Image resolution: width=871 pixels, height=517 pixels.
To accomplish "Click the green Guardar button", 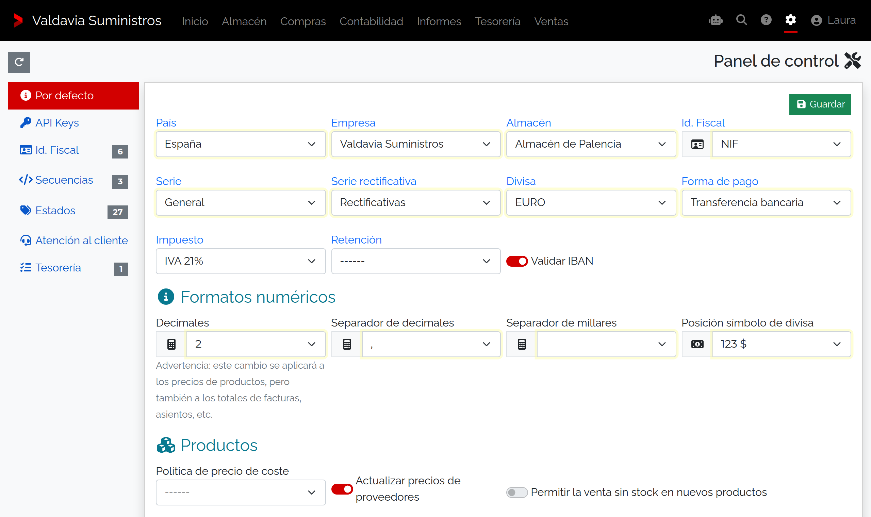I will (x=820, y=104).
